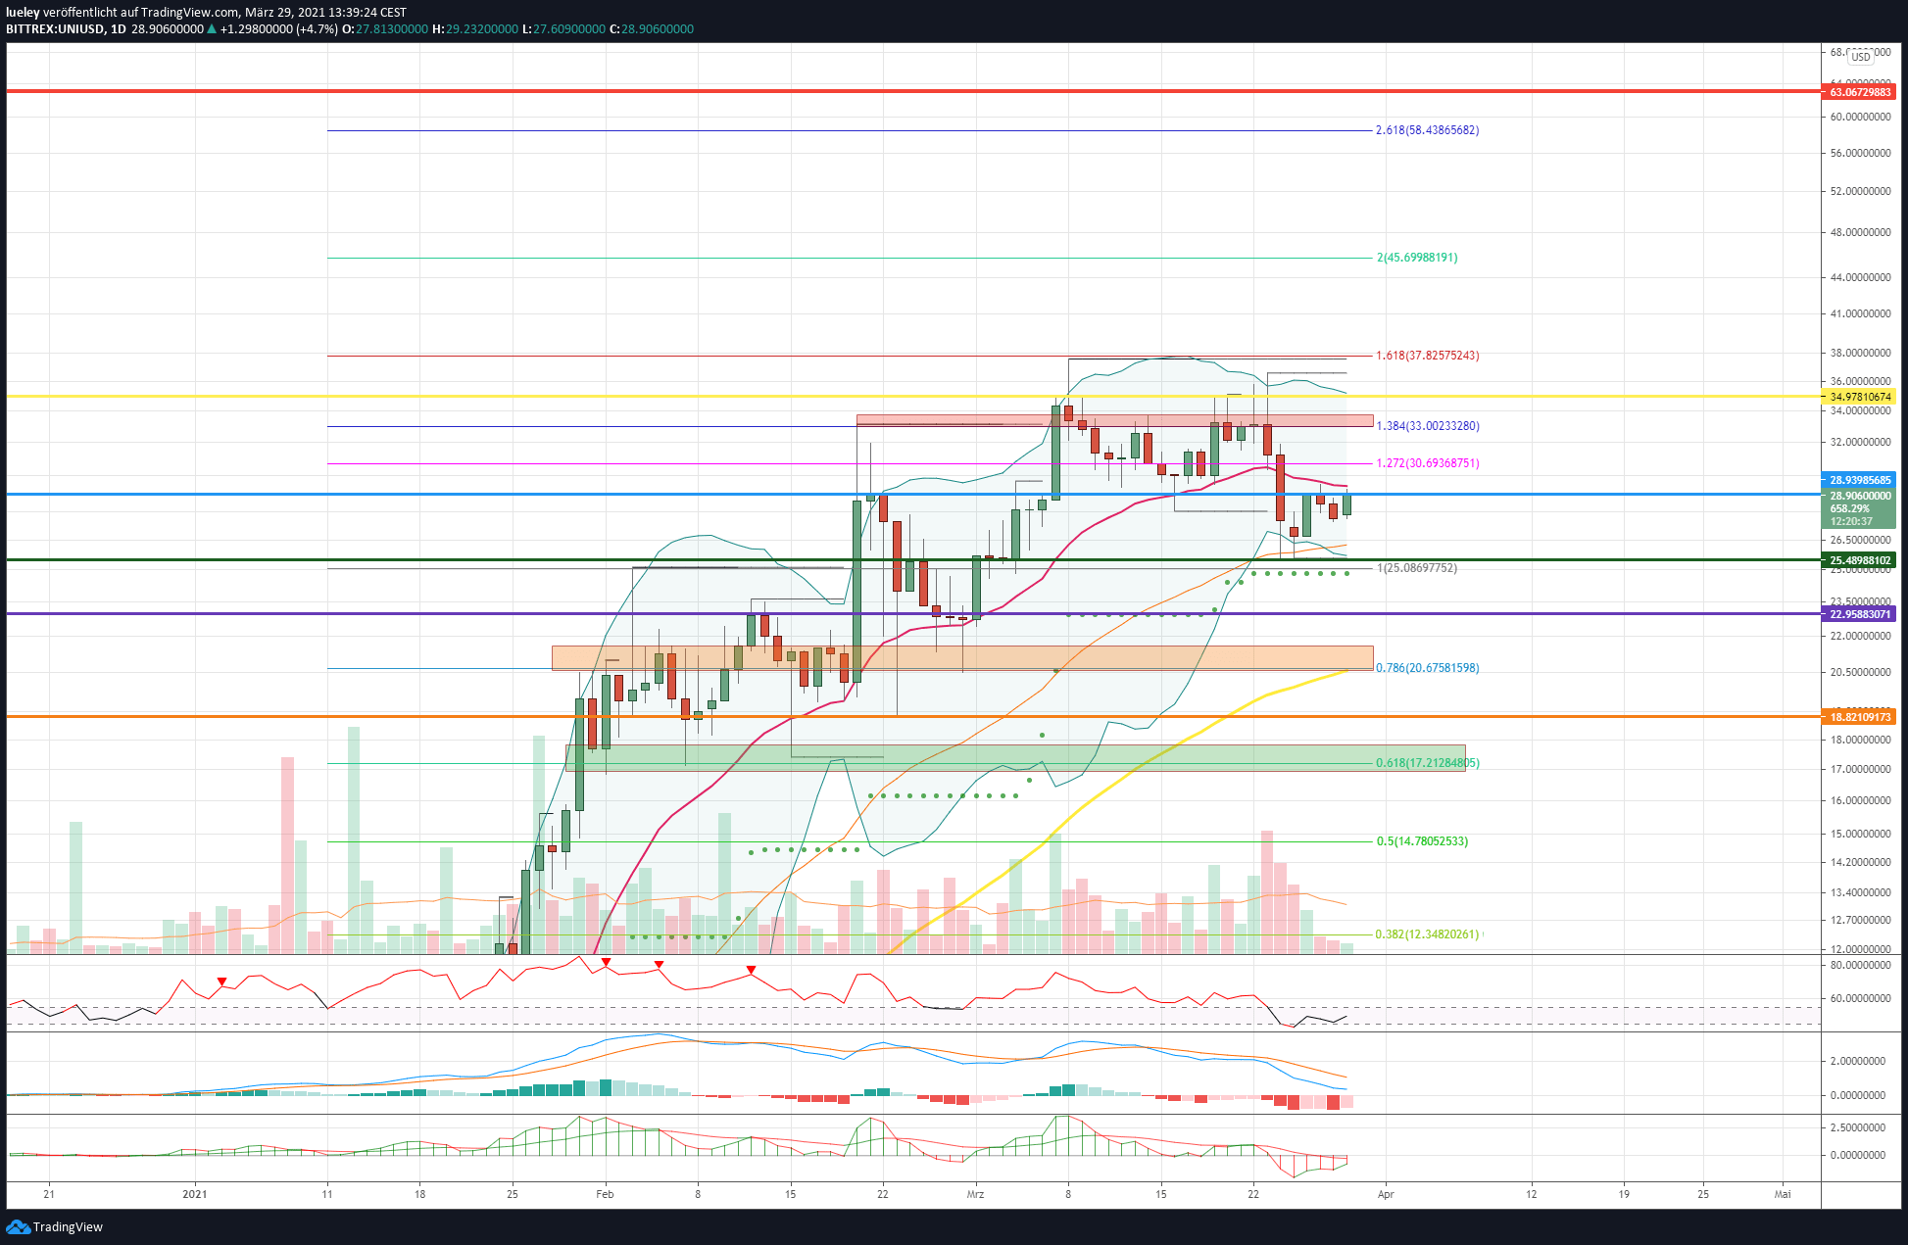Screen dimensions: 1908x1245
Task: Click the 19 date label on time axis
Action: coord(1624,1194)
